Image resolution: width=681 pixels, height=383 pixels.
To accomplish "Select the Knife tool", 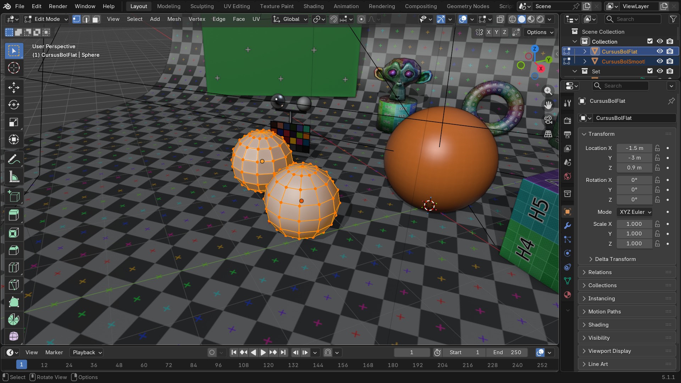I will coord(14,285).
